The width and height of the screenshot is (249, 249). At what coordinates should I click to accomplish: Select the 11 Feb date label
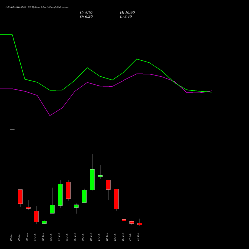(99, 237)
